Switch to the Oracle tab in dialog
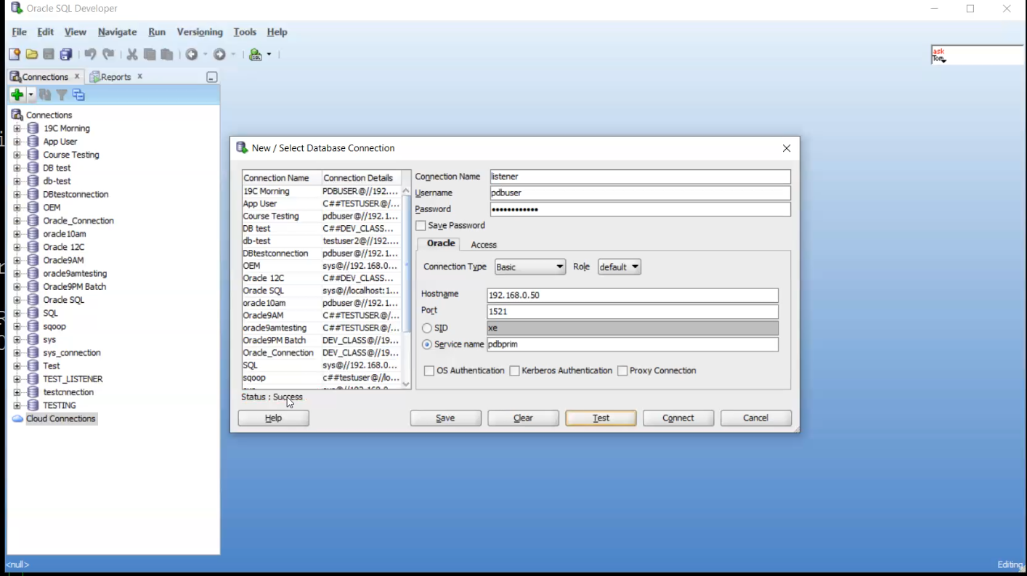The width and height of the screenshot is (1027, 576). (441, 244)
